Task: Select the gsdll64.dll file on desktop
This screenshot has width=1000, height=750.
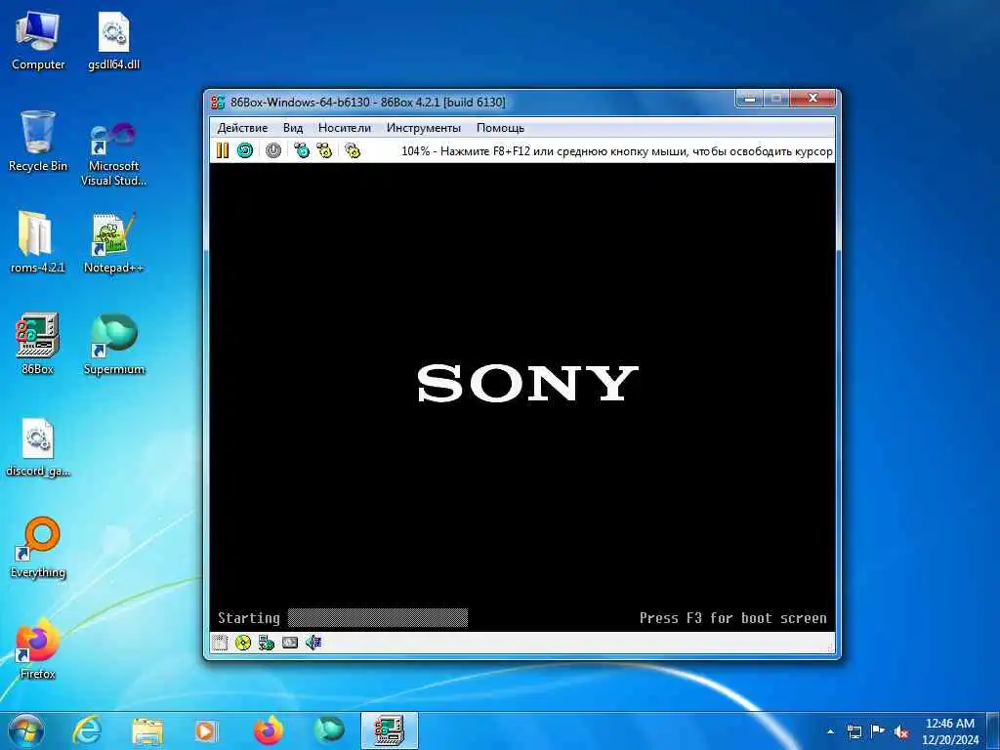Action: pos(113,41)
